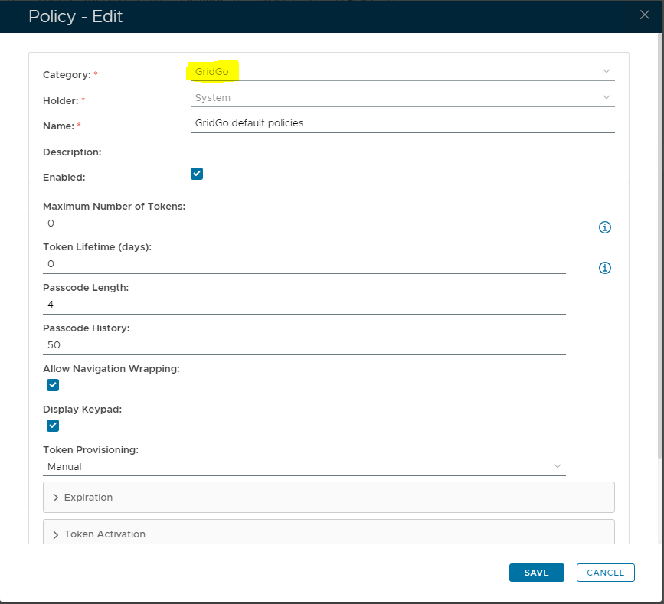Toggle the Display Keypad checkbox

click(53, 426)
